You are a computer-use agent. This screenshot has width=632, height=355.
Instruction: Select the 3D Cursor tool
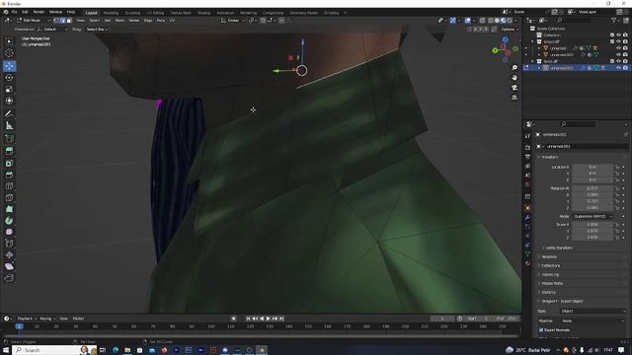tap(9, 53)
